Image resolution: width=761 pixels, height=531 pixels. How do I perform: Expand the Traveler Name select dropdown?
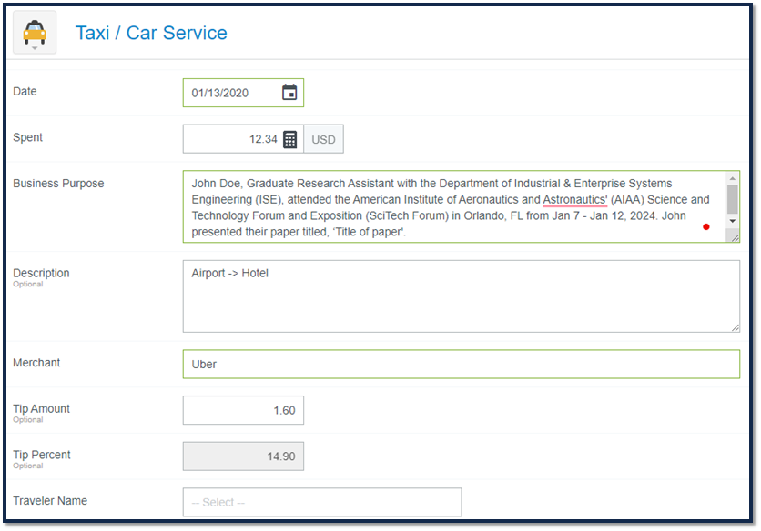click(322, 502)
